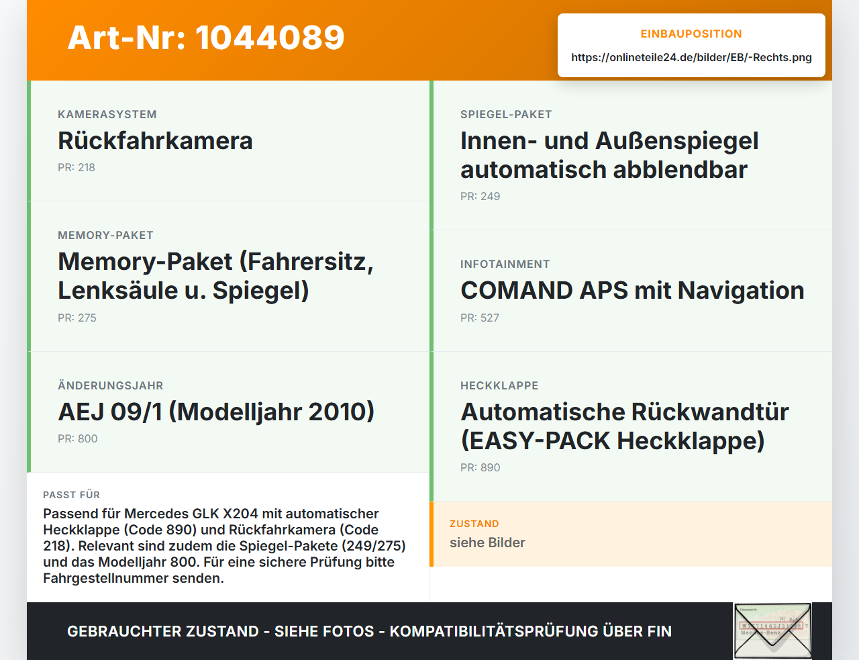Click the AEJ 09/1 Modelljahr 2010 card

click(228, 412)
